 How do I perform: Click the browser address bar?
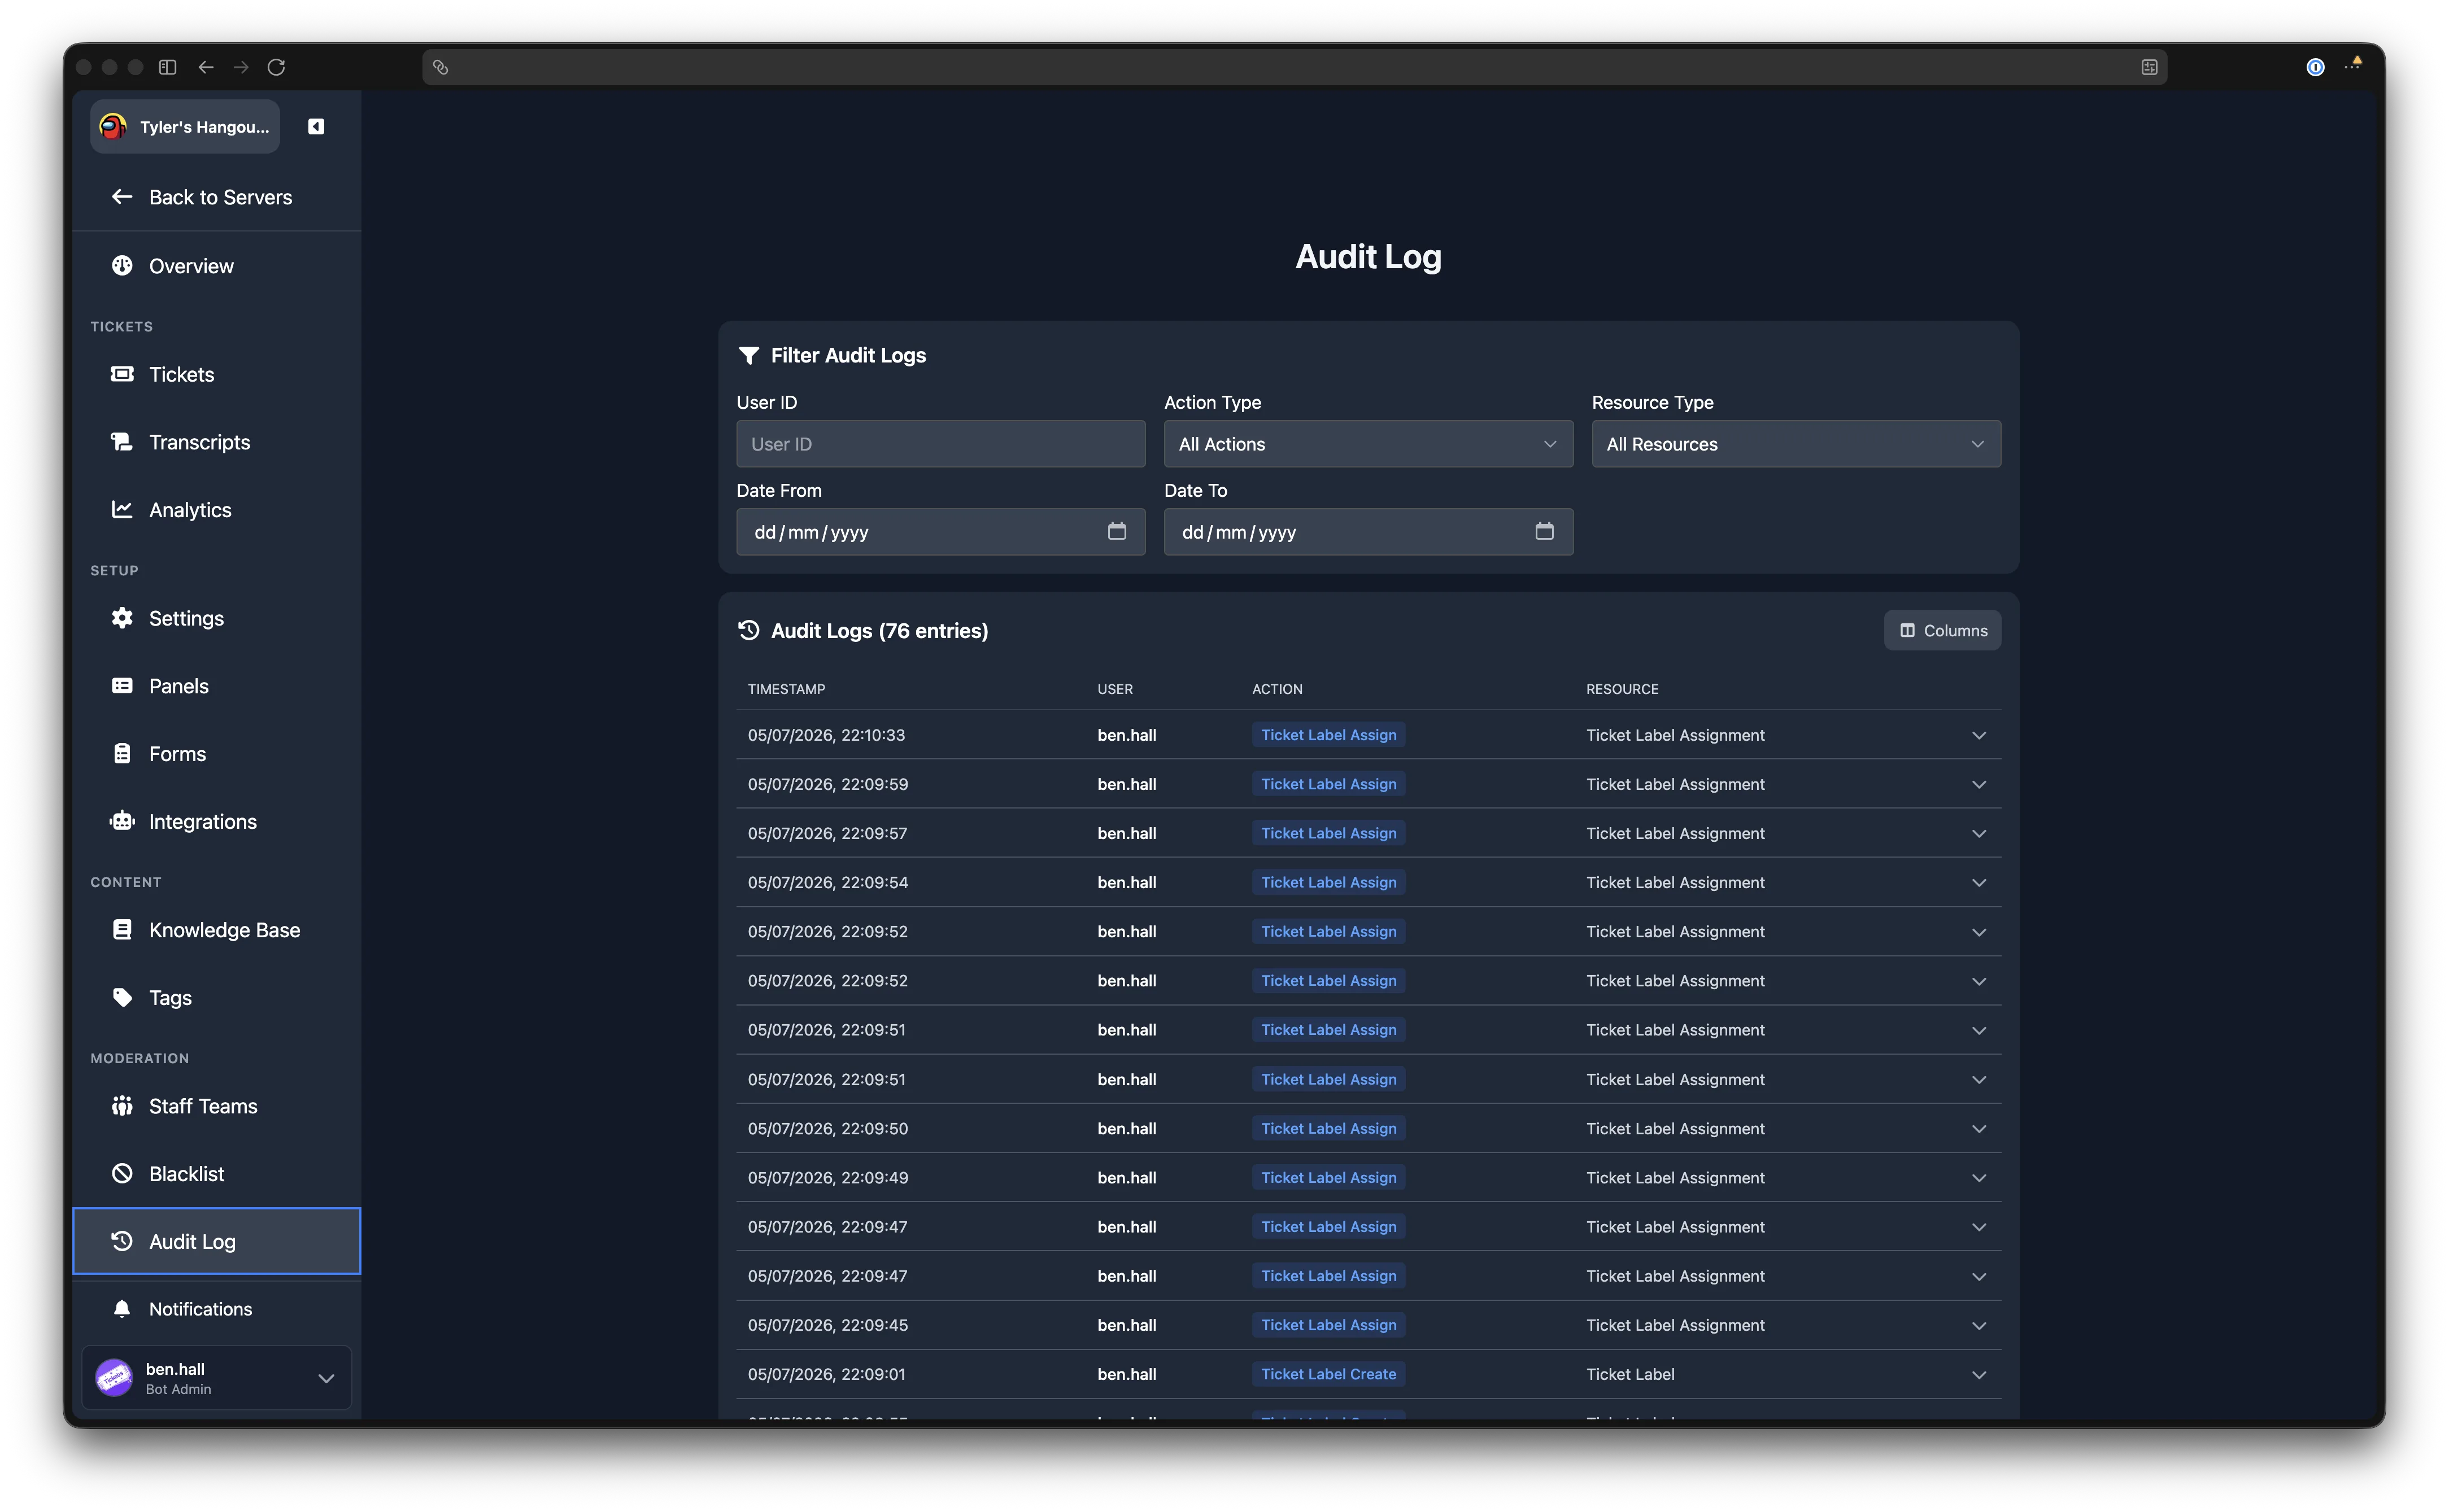[1293, 67]
